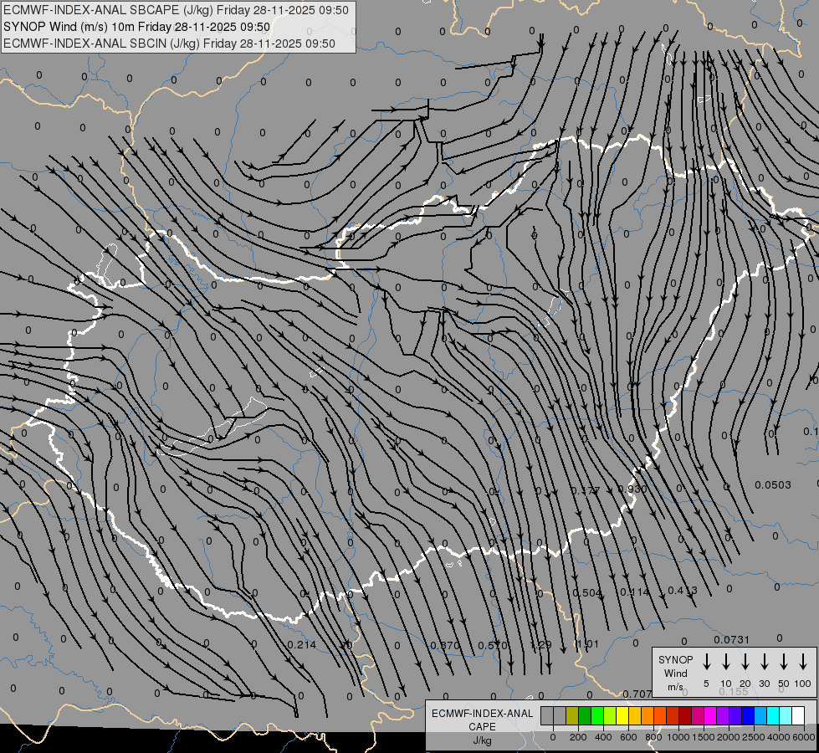Click the map value 1.01
Viewport: 819px width, 753px height.
tap(587, 643)
